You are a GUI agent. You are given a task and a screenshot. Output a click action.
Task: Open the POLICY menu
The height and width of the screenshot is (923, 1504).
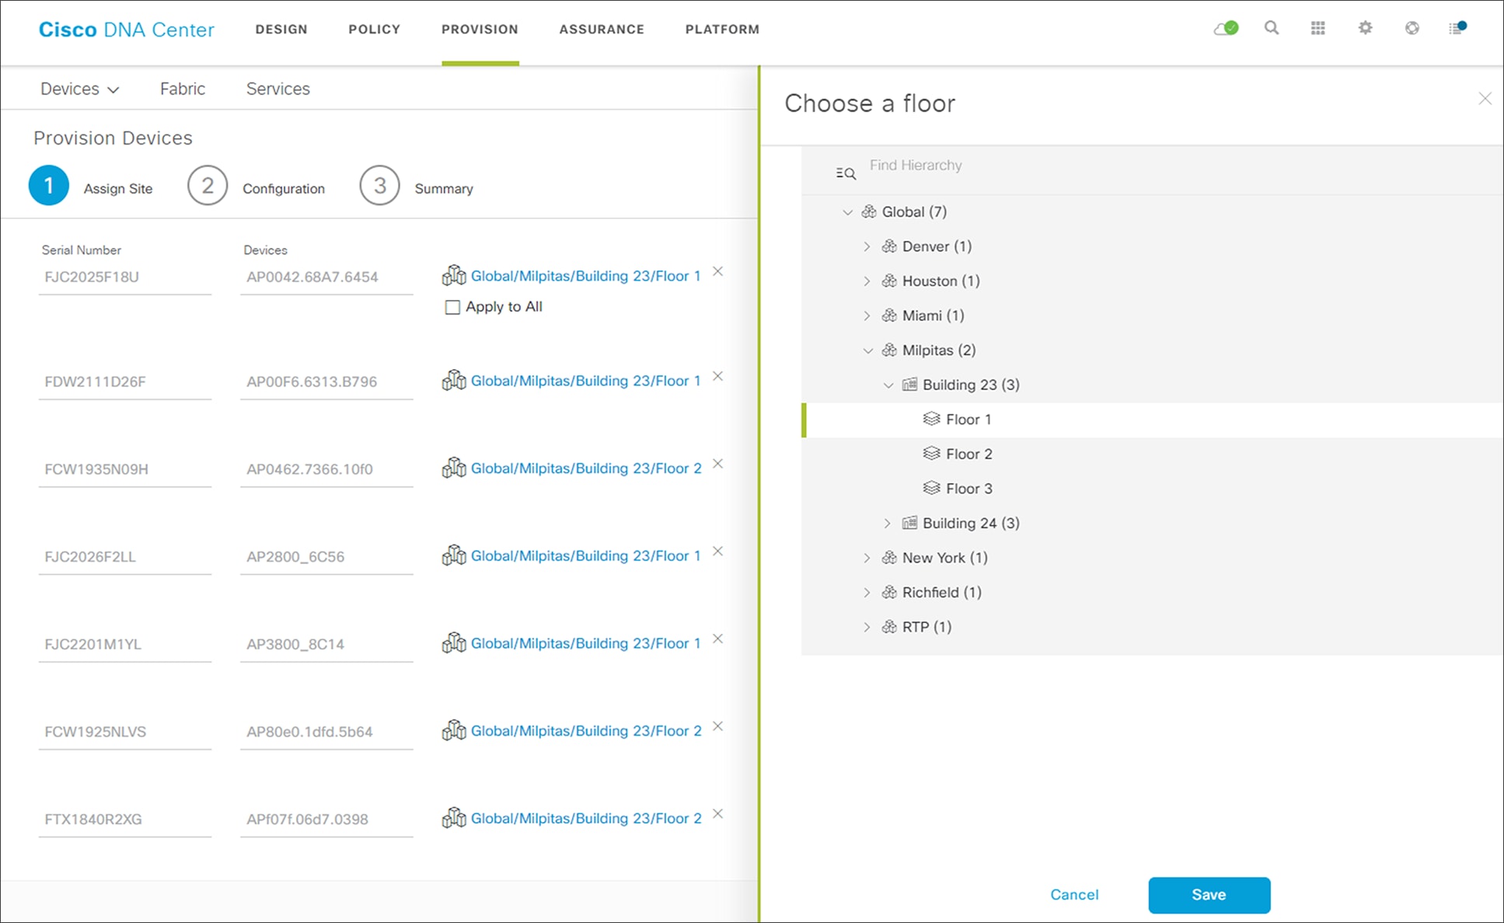[374, 30]
